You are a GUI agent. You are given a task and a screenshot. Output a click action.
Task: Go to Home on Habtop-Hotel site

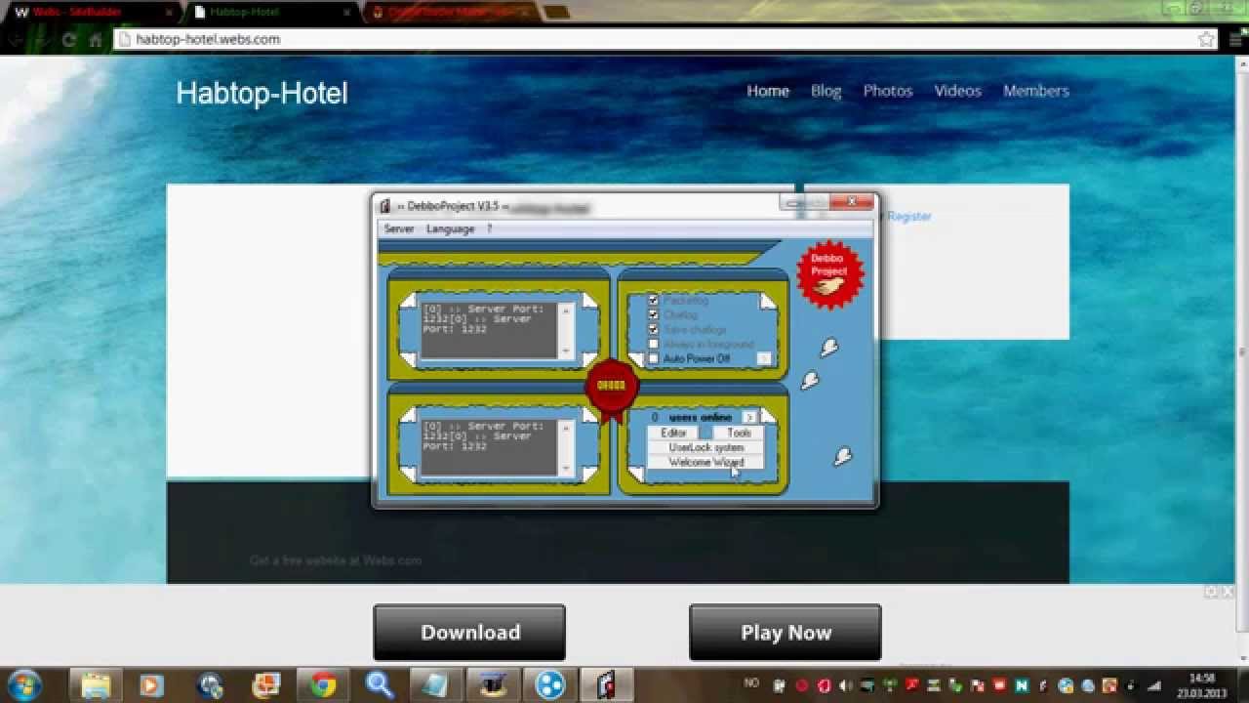pos(768,91)
